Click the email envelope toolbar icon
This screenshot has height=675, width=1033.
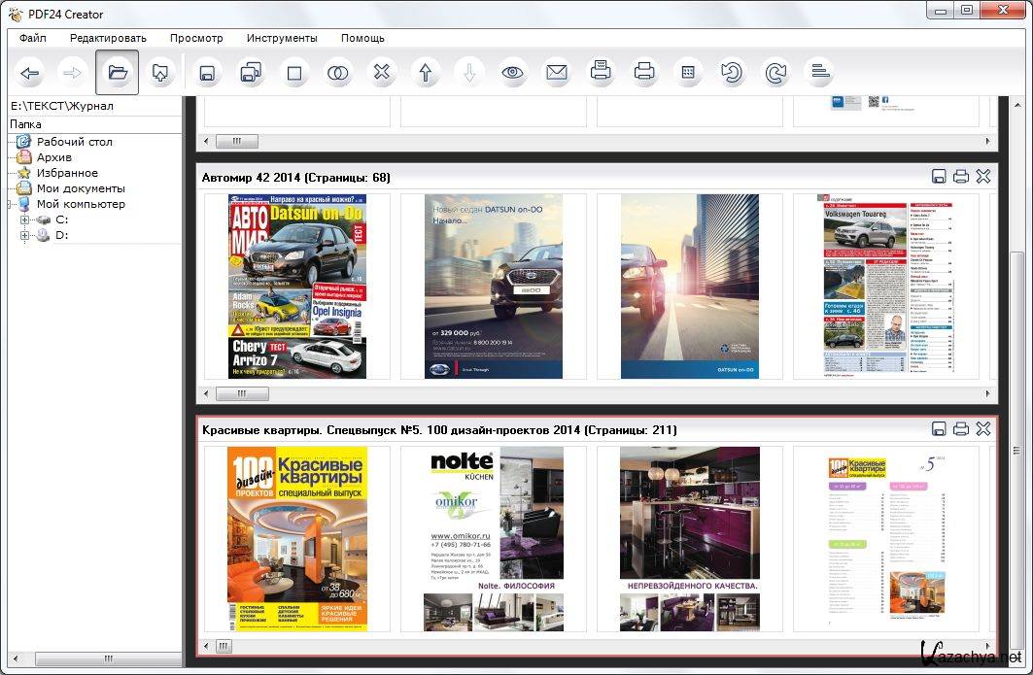[x=556, y=73]
